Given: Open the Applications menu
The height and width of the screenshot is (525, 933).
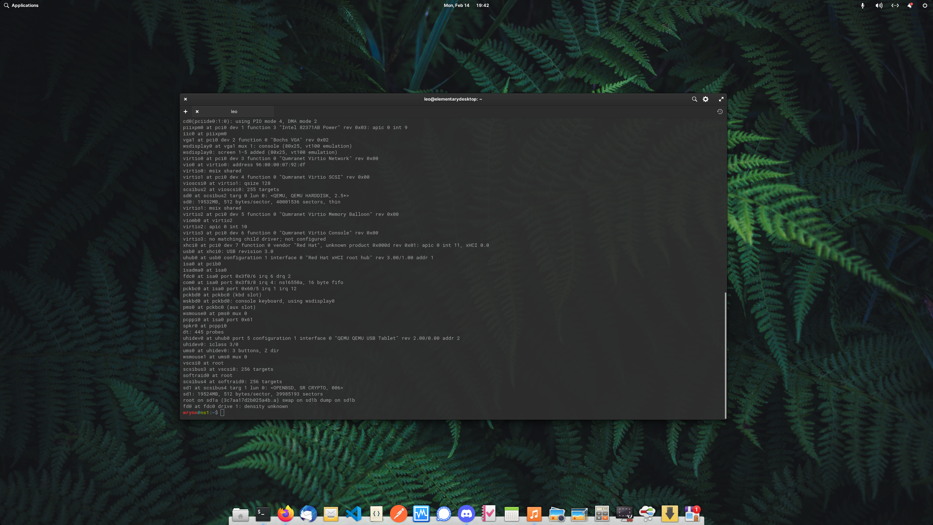Looking at the screenshot, I should tap(21, 5).
